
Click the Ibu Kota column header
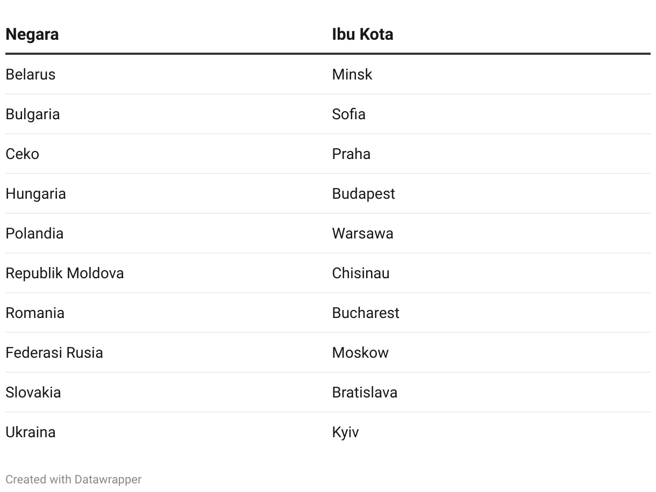(x=362, y=34)
